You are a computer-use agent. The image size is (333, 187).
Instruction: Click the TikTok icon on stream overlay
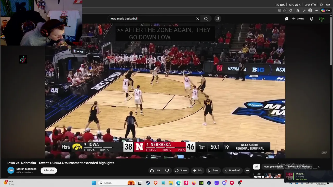coord(23,59)
